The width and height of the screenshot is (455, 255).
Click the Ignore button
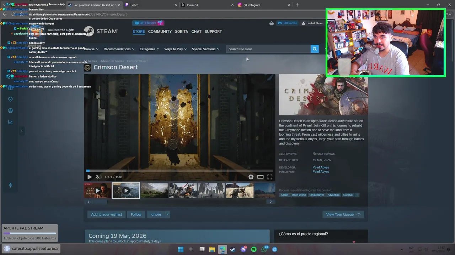(x=156, y=214)
